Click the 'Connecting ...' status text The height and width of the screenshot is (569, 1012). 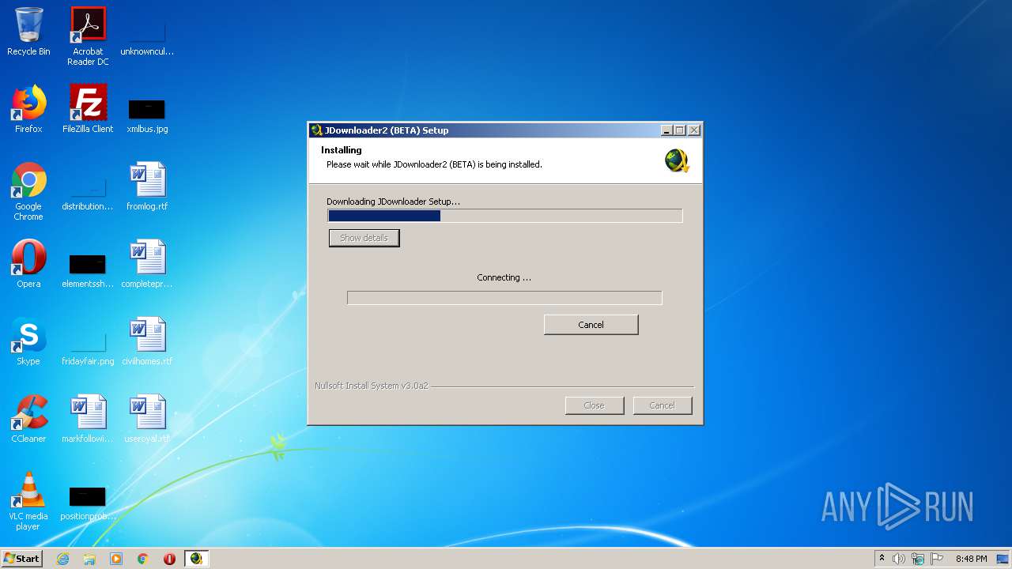(504, 277)
